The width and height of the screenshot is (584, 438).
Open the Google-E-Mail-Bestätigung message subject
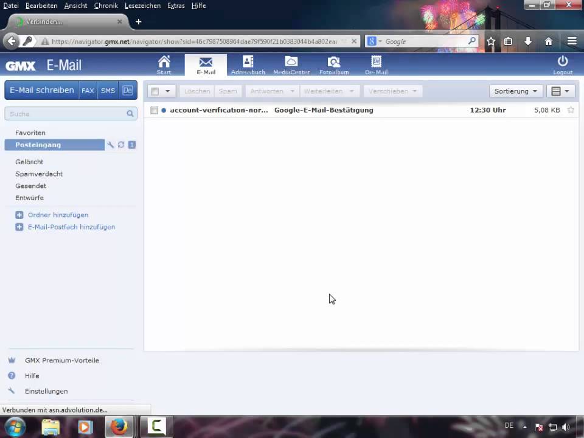(x=324, y=110)
